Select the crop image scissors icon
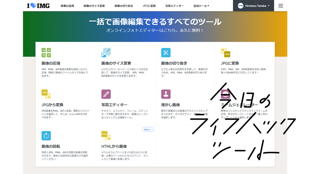 (166, 53)
